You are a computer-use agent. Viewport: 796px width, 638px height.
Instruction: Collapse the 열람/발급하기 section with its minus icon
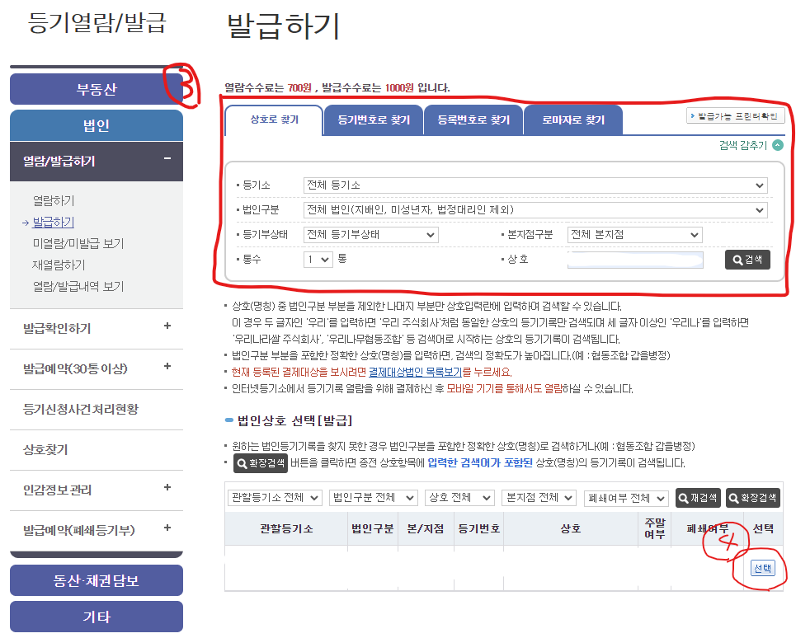click(167, 159)
